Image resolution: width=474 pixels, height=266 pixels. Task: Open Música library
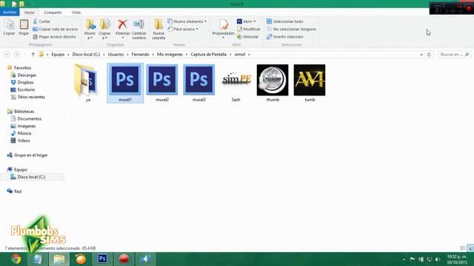point(21,133)
